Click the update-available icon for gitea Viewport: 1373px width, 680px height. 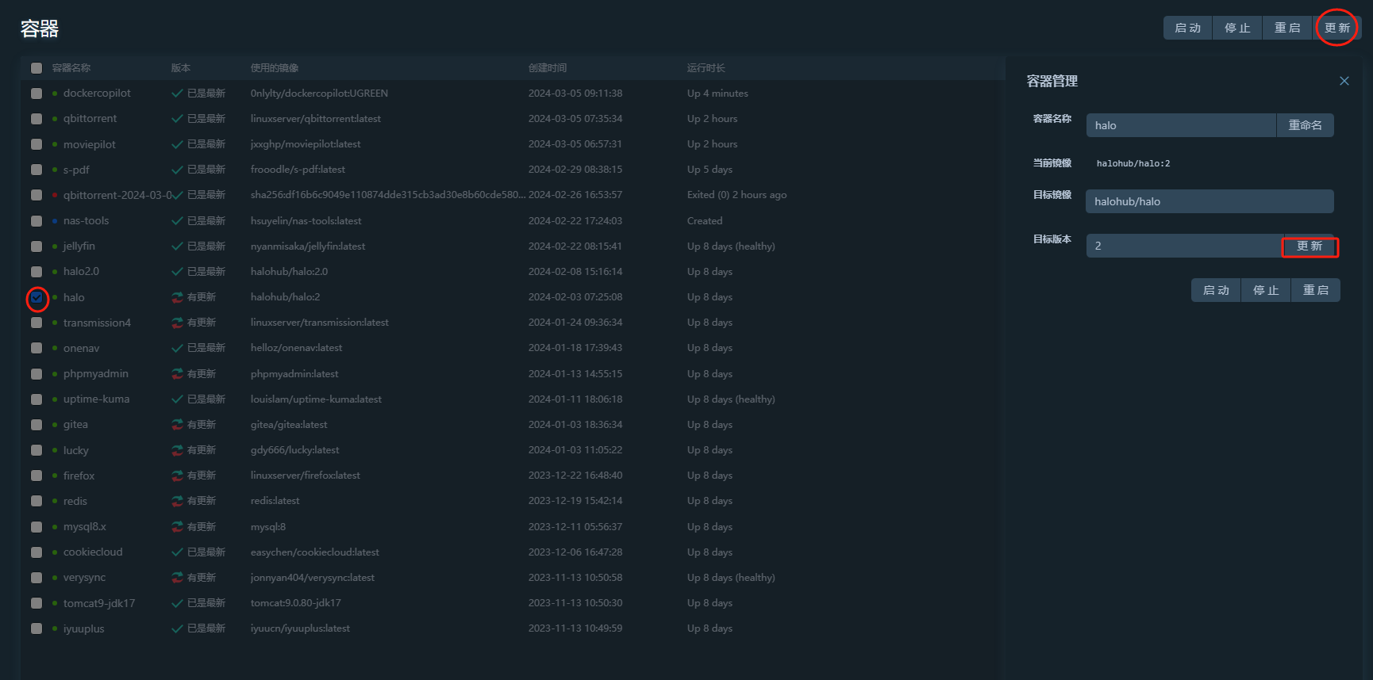tap(178, 425)
